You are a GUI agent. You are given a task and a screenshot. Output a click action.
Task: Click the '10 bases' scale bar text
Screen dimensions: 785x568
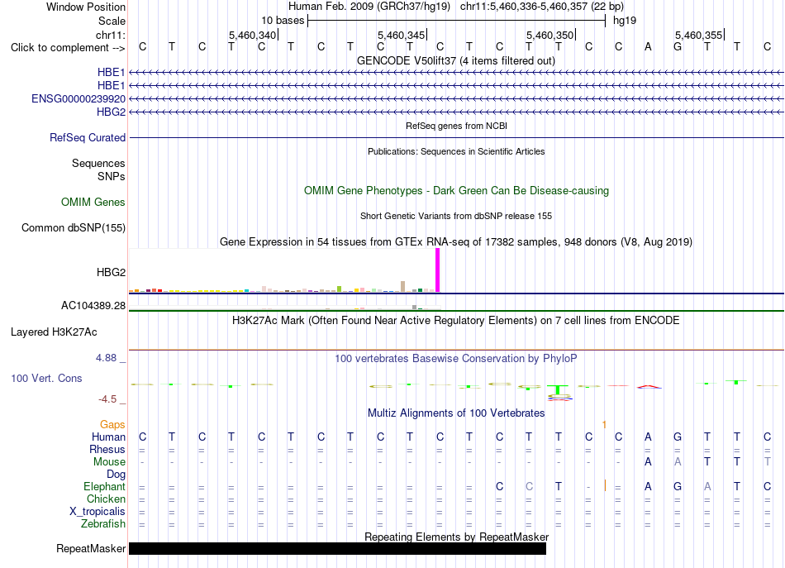coord(283,21)
